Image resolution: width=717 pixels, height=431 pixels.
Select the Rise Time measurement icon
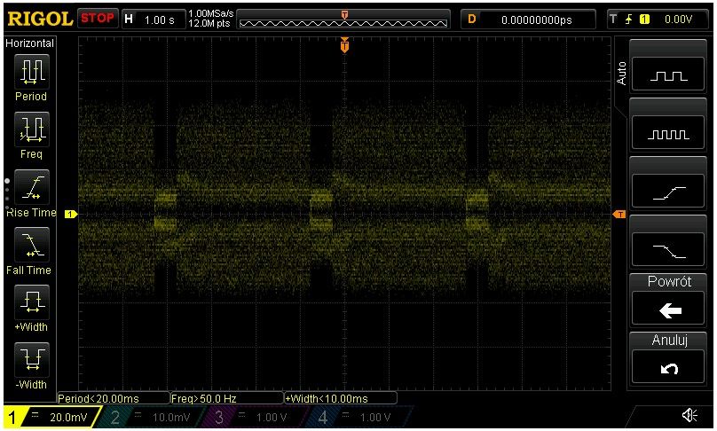[x=32, y=187]
